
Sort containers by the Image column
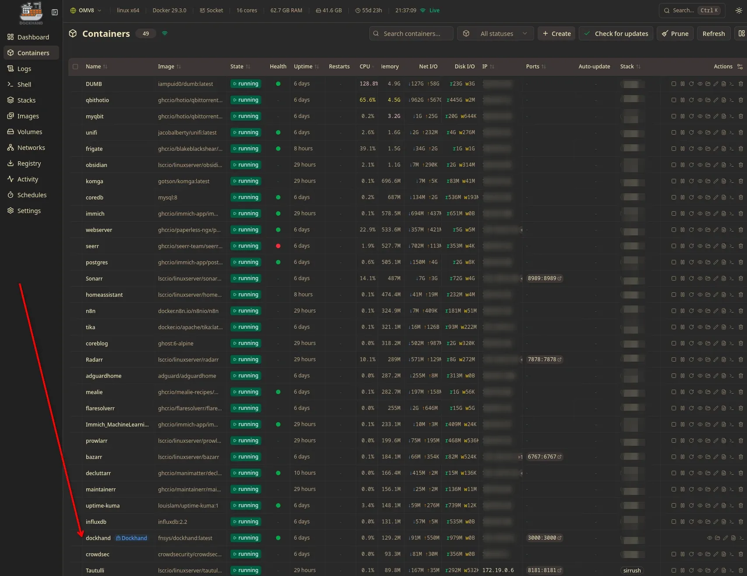pos(169,67)
